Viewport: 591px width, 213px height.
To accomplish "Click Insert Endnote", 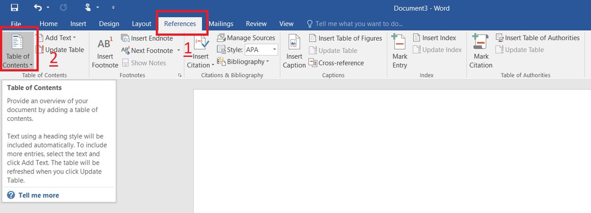I will pyautogui.click(x=147, y=38).
